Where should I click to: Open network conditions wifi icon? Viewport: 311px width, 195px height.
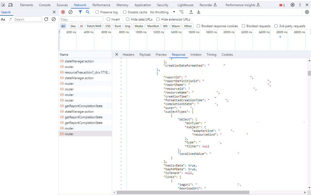click(181, 12)
